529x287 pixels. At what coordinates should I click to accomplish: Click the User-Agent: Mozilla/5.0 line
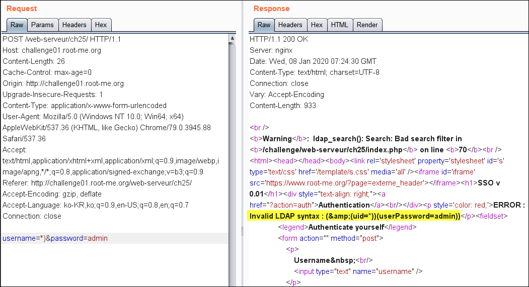(93, 117)
